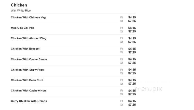
Task: Open the Moo Goo Gai Pan item
Action: click(22, 28)
